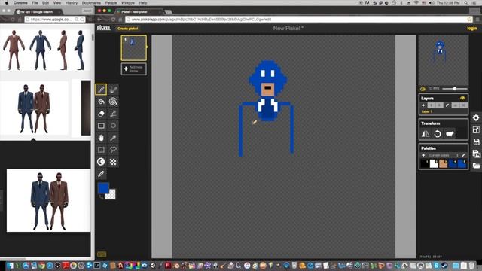482x271 pixels.
Task: Select the Dithering tool
Action: click(x=113, y=162)
